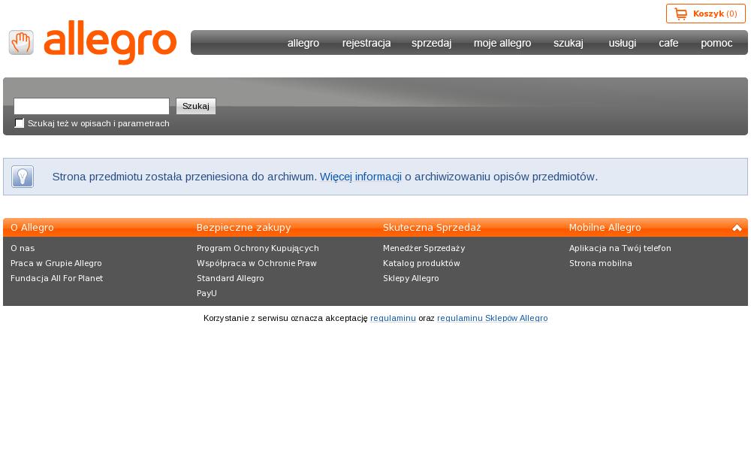Screen dimensions: 751x451
Task: Open 'Menedżer Sprzedaży' link
Action: [424, 248]
